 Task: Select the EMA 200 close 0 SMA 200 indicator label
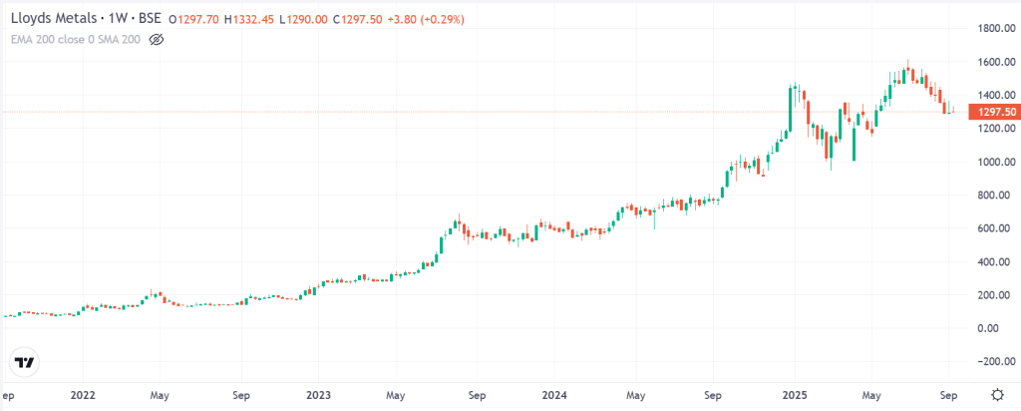pos(76,40)
